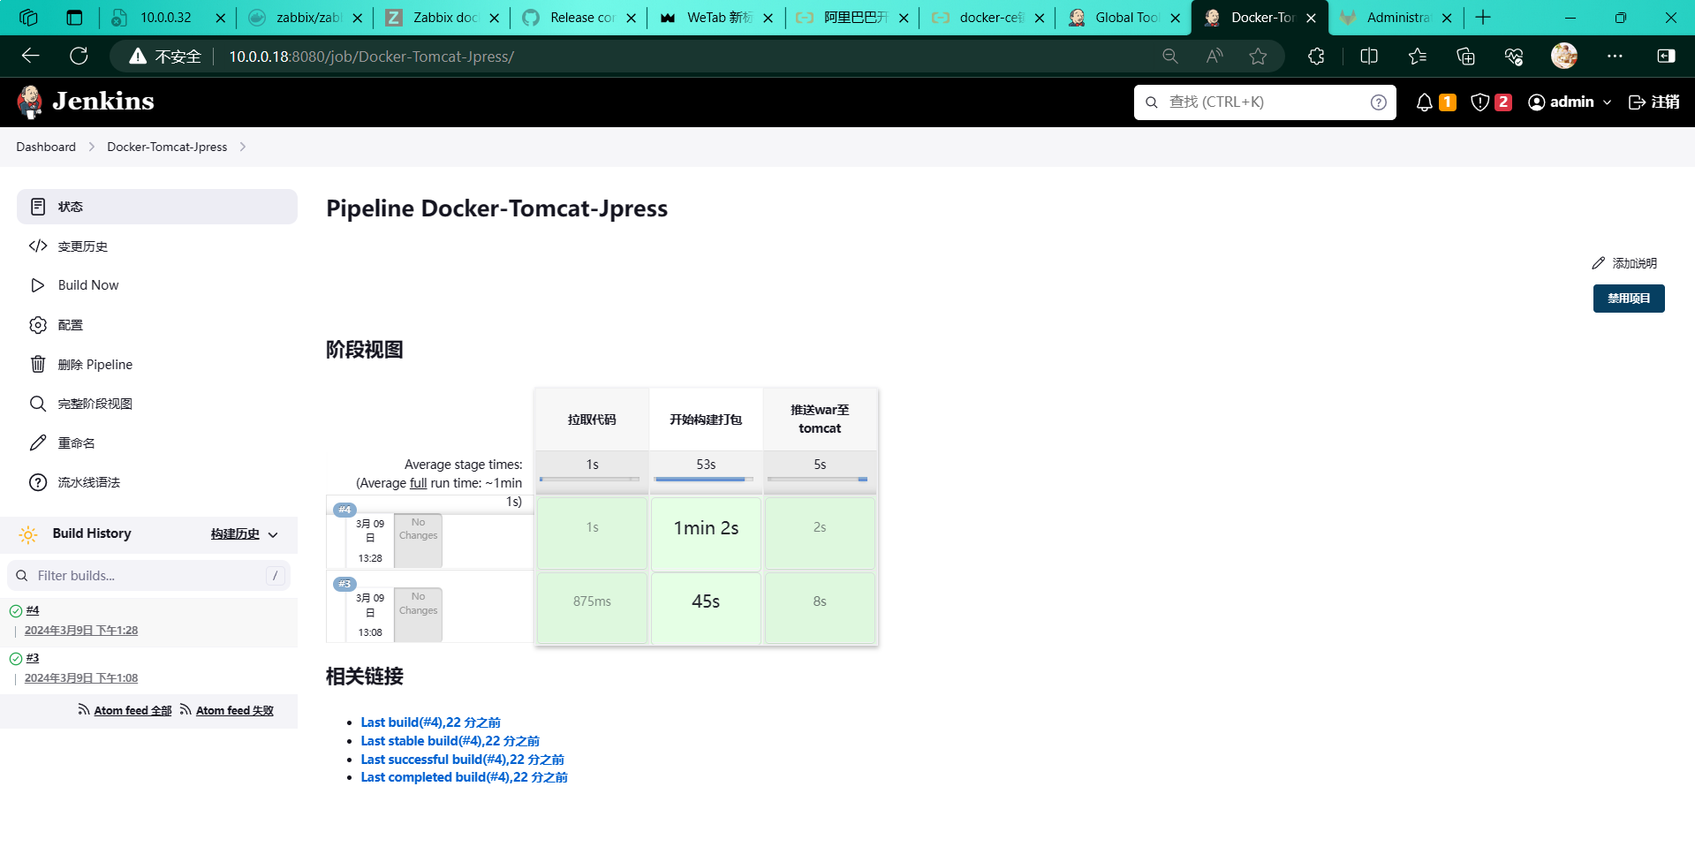The width and height of the screenshot is (1695, 847).
Task: Open the browser sidebar toggle icon
Action: click(x=1666, y=57)
